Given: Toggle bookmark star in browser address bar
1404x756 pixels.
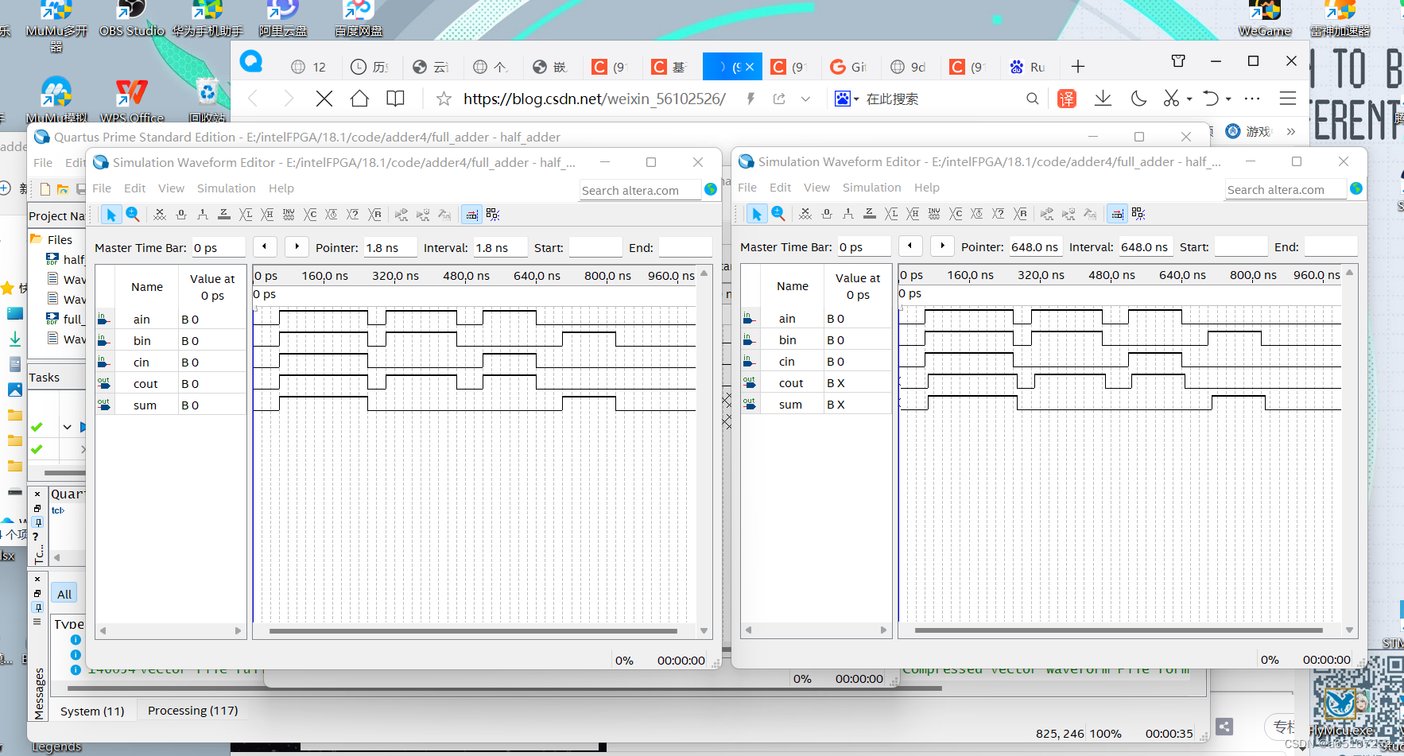Looking at the screenshot, I should click(444, 99).
